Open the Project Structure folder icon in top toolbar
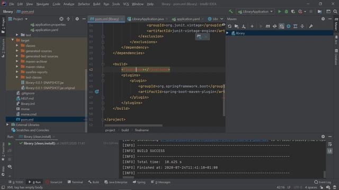The width and height of the screenshot is (339, 190). (319, 12)
